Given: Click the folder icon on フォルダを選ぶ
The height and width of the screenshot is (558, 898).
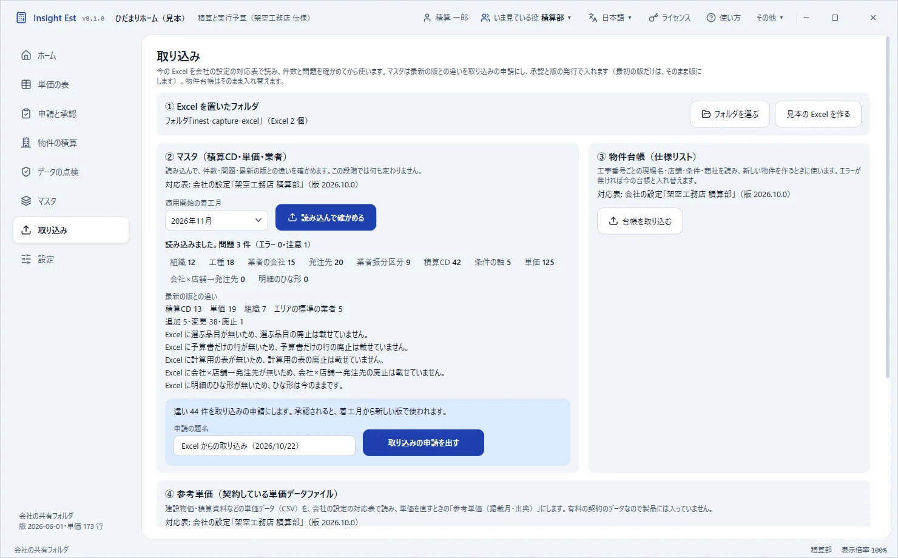Looking at the screenshot, I should tap(706, 114).
